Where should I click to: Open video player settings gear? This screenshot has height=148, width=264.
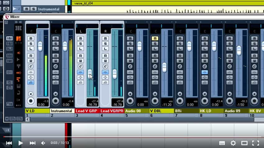tap(233, 143)
